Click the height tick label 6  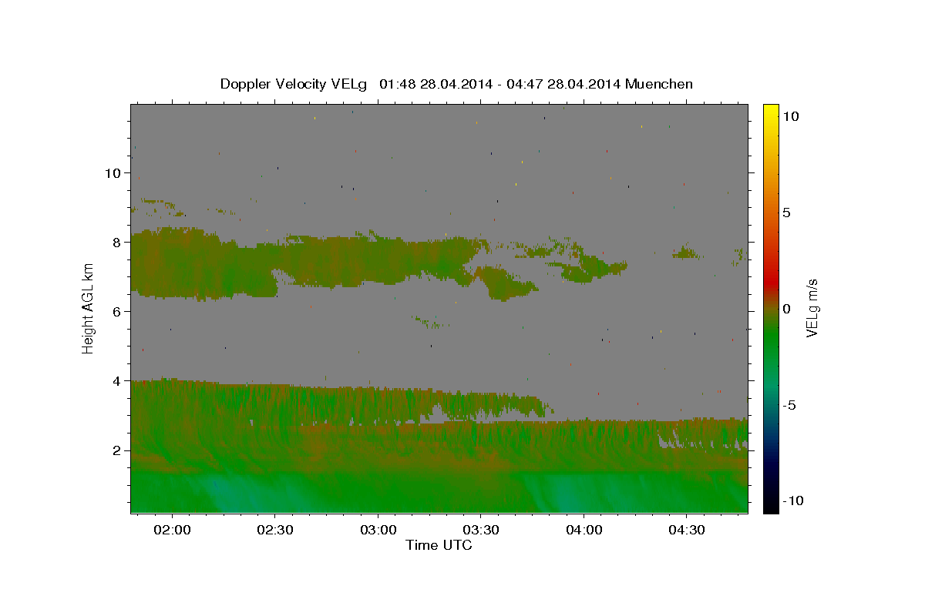pos(116,311)
